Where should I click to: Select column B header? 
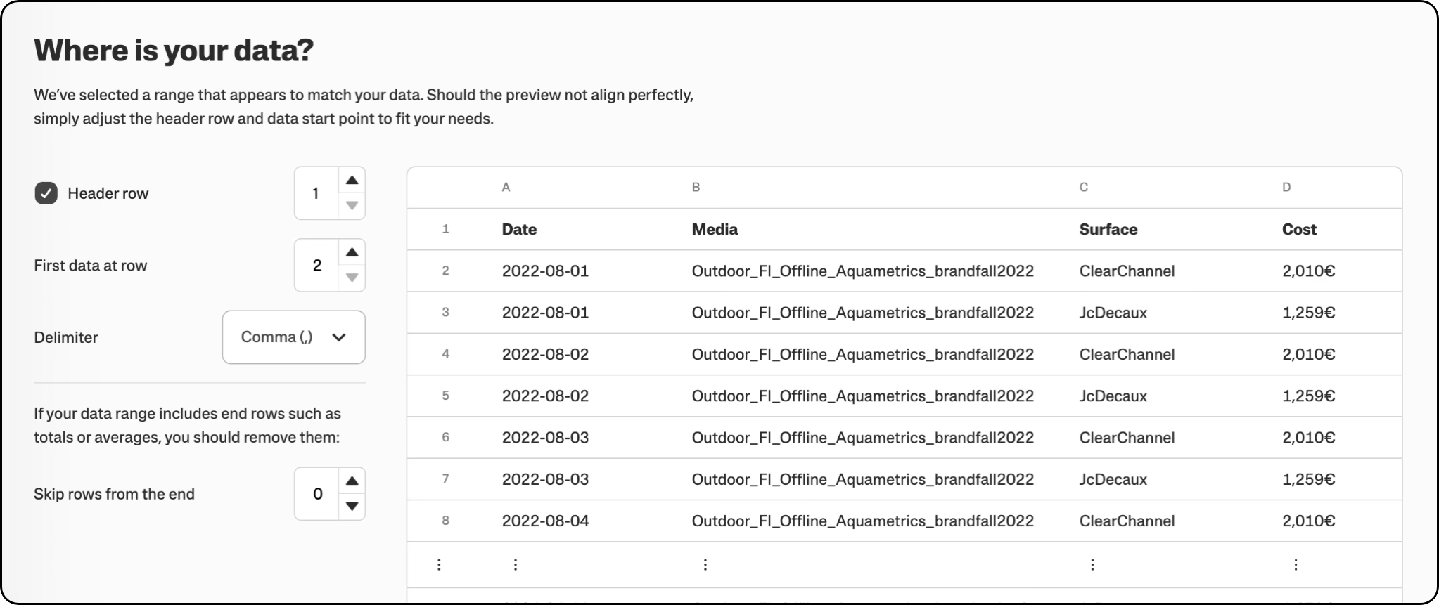click(x=696, y=188)
